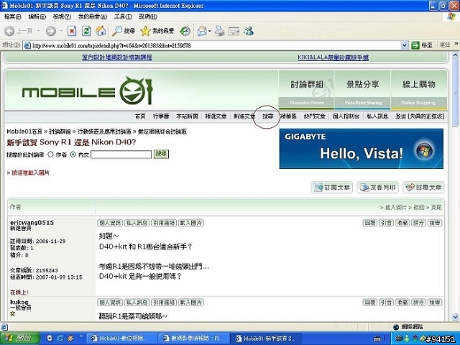Viewport: 460px width, 345px height.
Task: Open 熱門文章 from the nav bar
Action: (x=315, y=116)
